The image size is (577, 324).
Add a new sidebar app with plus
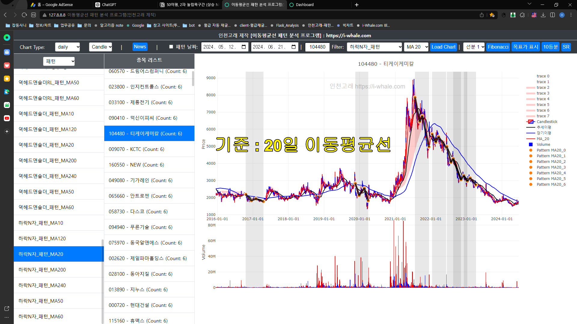coord(7,131)
